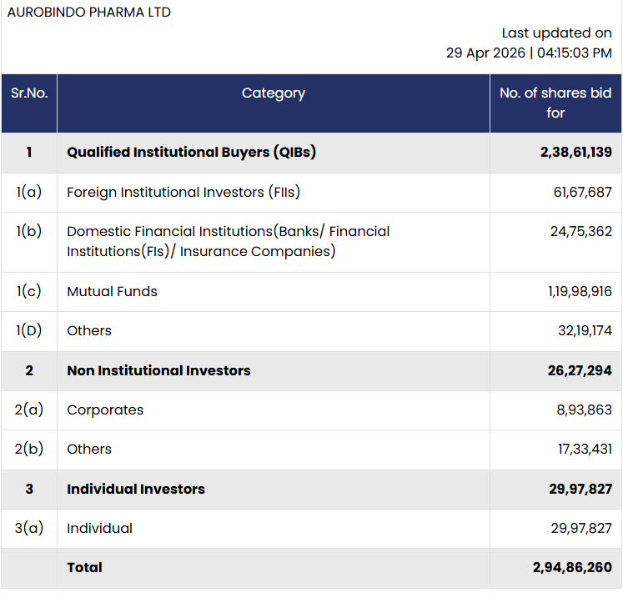Screen dimensions: 623x598
Task: Click the value 24,75,362
Action: pos(581,231)
